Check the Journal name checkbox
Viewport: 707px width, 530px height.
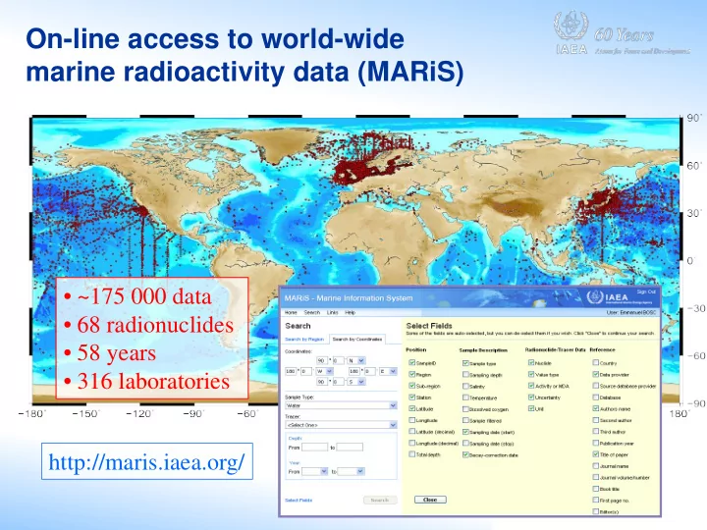tap(596, 465)
